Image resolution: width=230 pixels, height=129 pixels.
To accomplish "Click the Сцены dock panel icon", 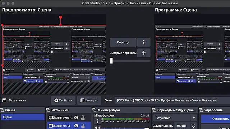I will 2,110.
